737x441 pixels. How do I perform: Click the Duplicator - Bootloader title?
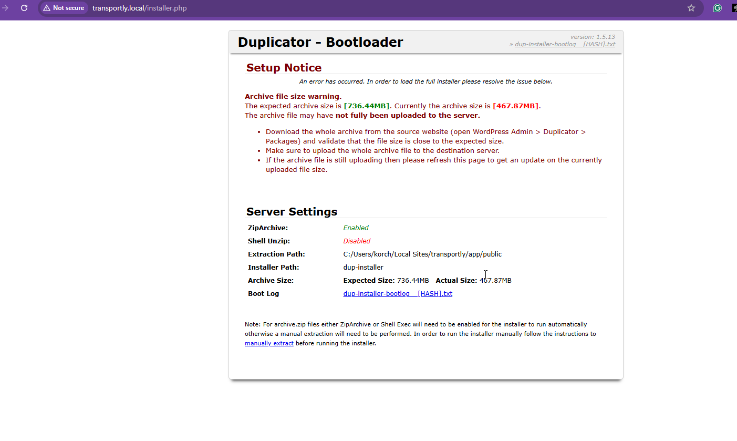click(x=320, y=42)
